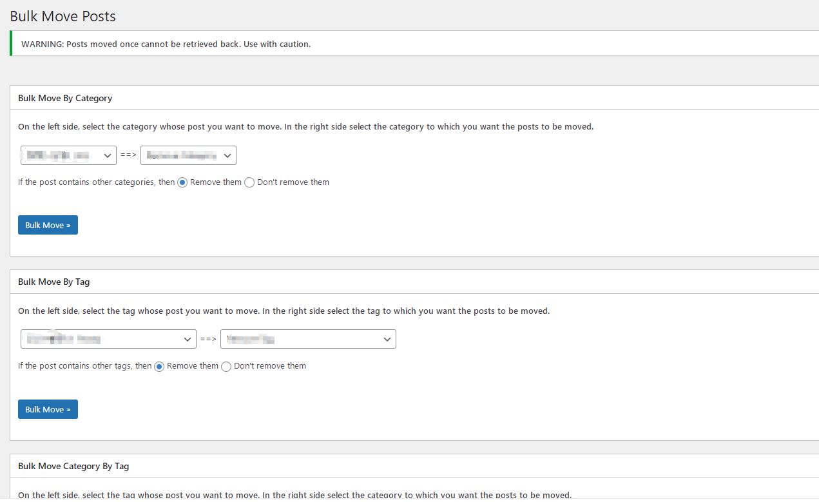Open the source category dropdown
This screenshot has width=819, height=502.
click(x=68, y=155)
